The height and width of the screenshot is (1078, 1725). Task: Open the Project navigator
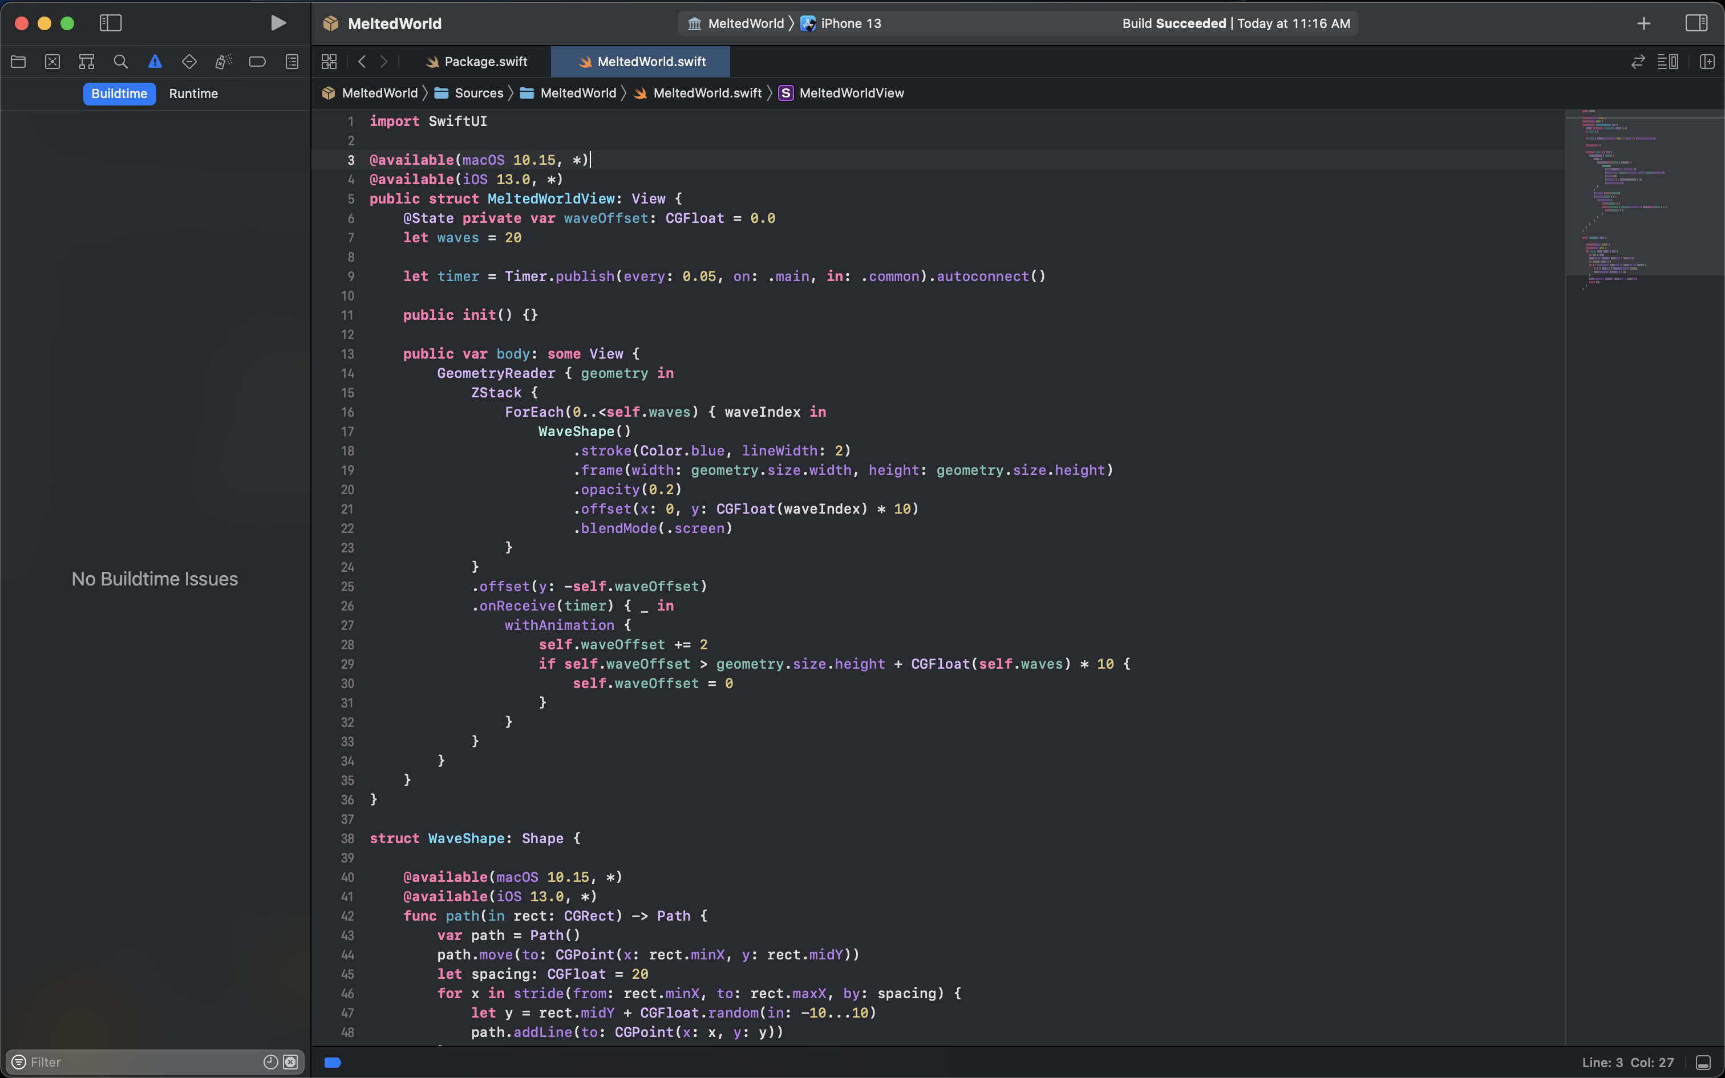(19, 62)
